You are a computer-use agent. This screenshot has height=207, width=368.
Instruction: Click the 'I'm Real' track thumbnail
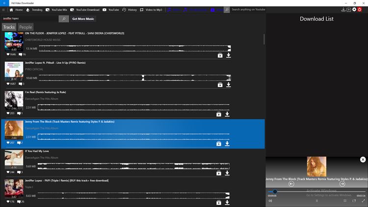tap(14, 101)
